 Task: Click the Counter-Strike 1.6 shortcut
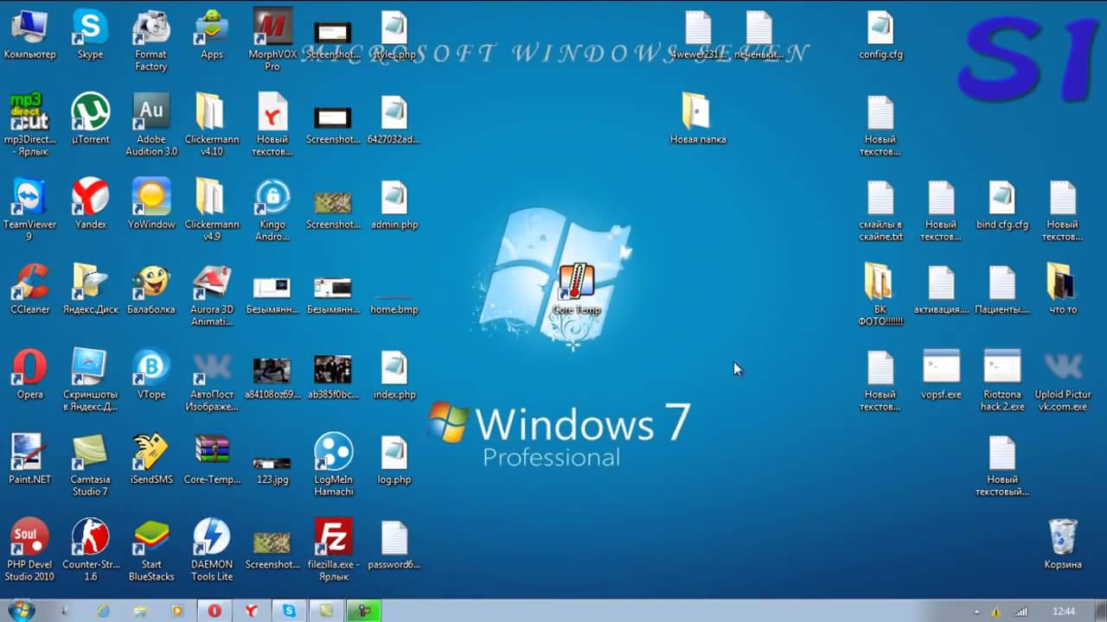(91, 549)
